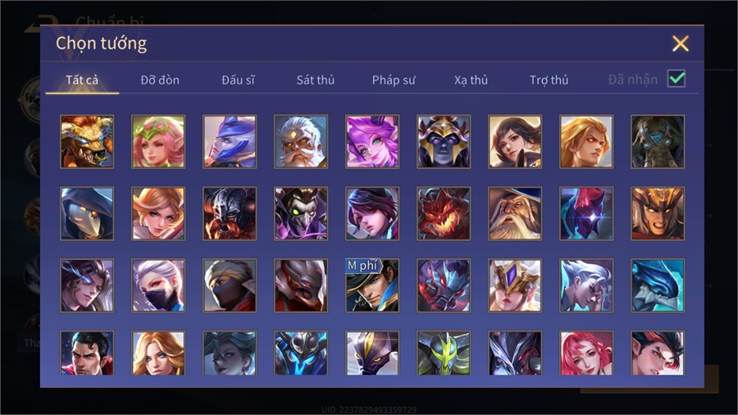Select the elephant-masked dark hero portrait
Viewport: 738px width, 415px height.
point(658,142)
